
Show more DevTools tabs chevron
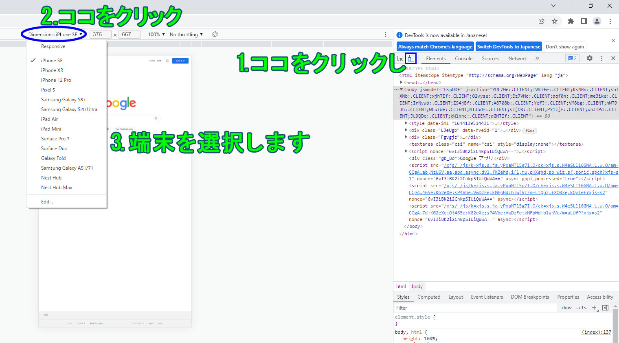click(537, 58)
